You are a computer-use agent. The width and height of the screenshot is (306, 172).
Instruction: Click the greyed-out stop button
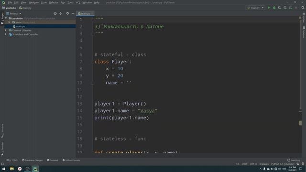(x=296, y=8)
